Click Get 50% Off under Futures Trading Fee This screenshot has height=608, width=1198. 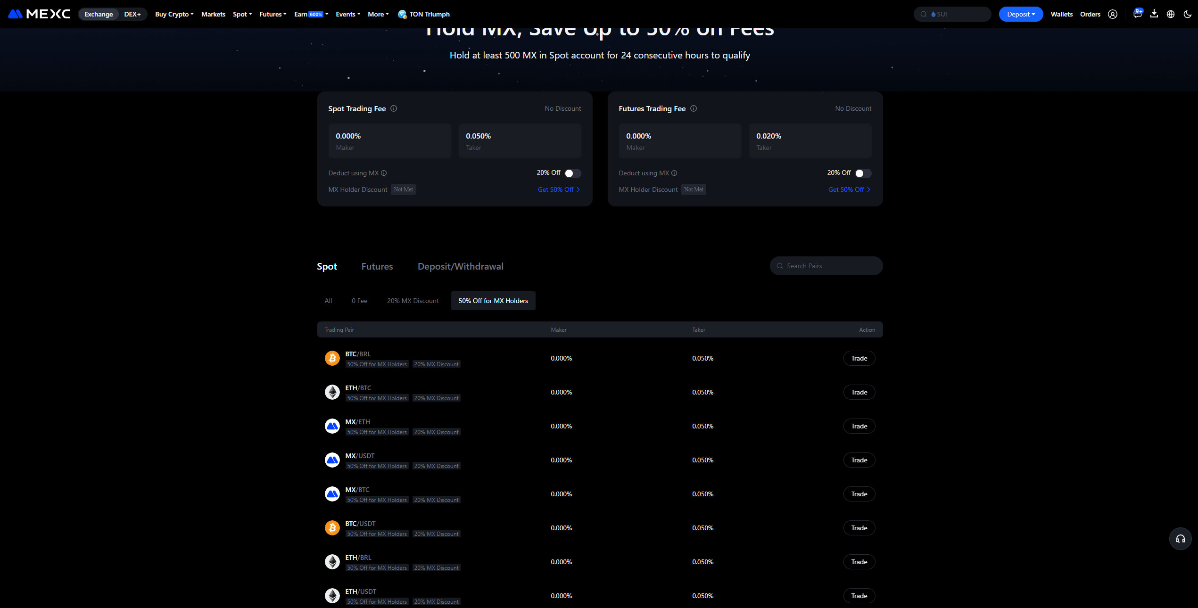[x=850, y=189]
